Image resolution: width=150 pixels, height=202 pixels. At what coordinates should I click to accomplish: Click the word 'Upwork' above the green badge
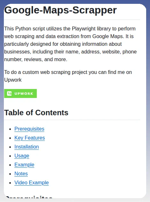click(13, 80)
